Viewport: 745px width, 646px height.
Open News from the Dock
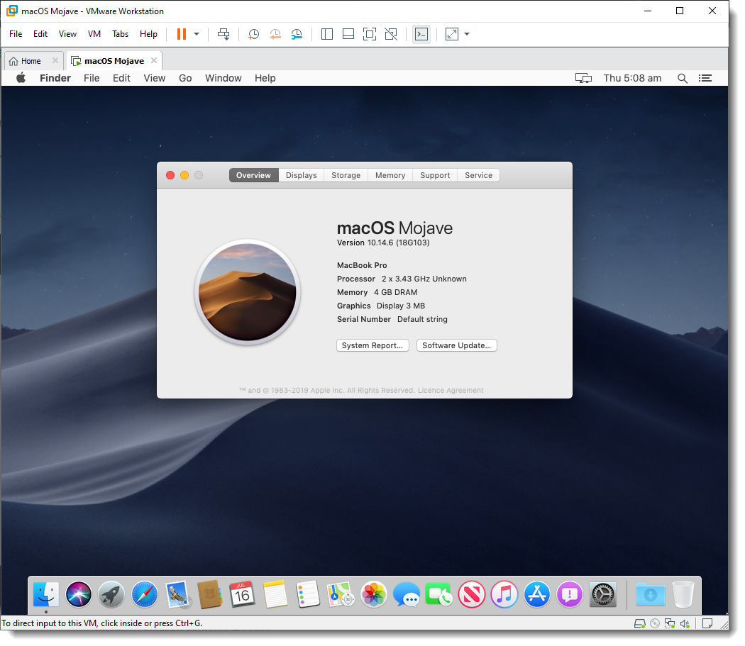coord(471,595)
